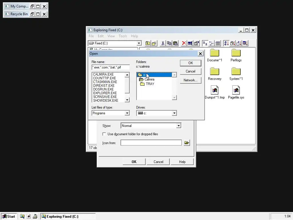This screenshot has height=220, width=293.
Task: Click the Up one level folder icon
Action: point(148,44)
